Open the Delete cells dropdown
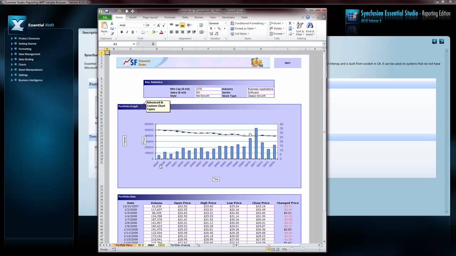The height and width of the screenshot is (256, 456). pos(277,28)
